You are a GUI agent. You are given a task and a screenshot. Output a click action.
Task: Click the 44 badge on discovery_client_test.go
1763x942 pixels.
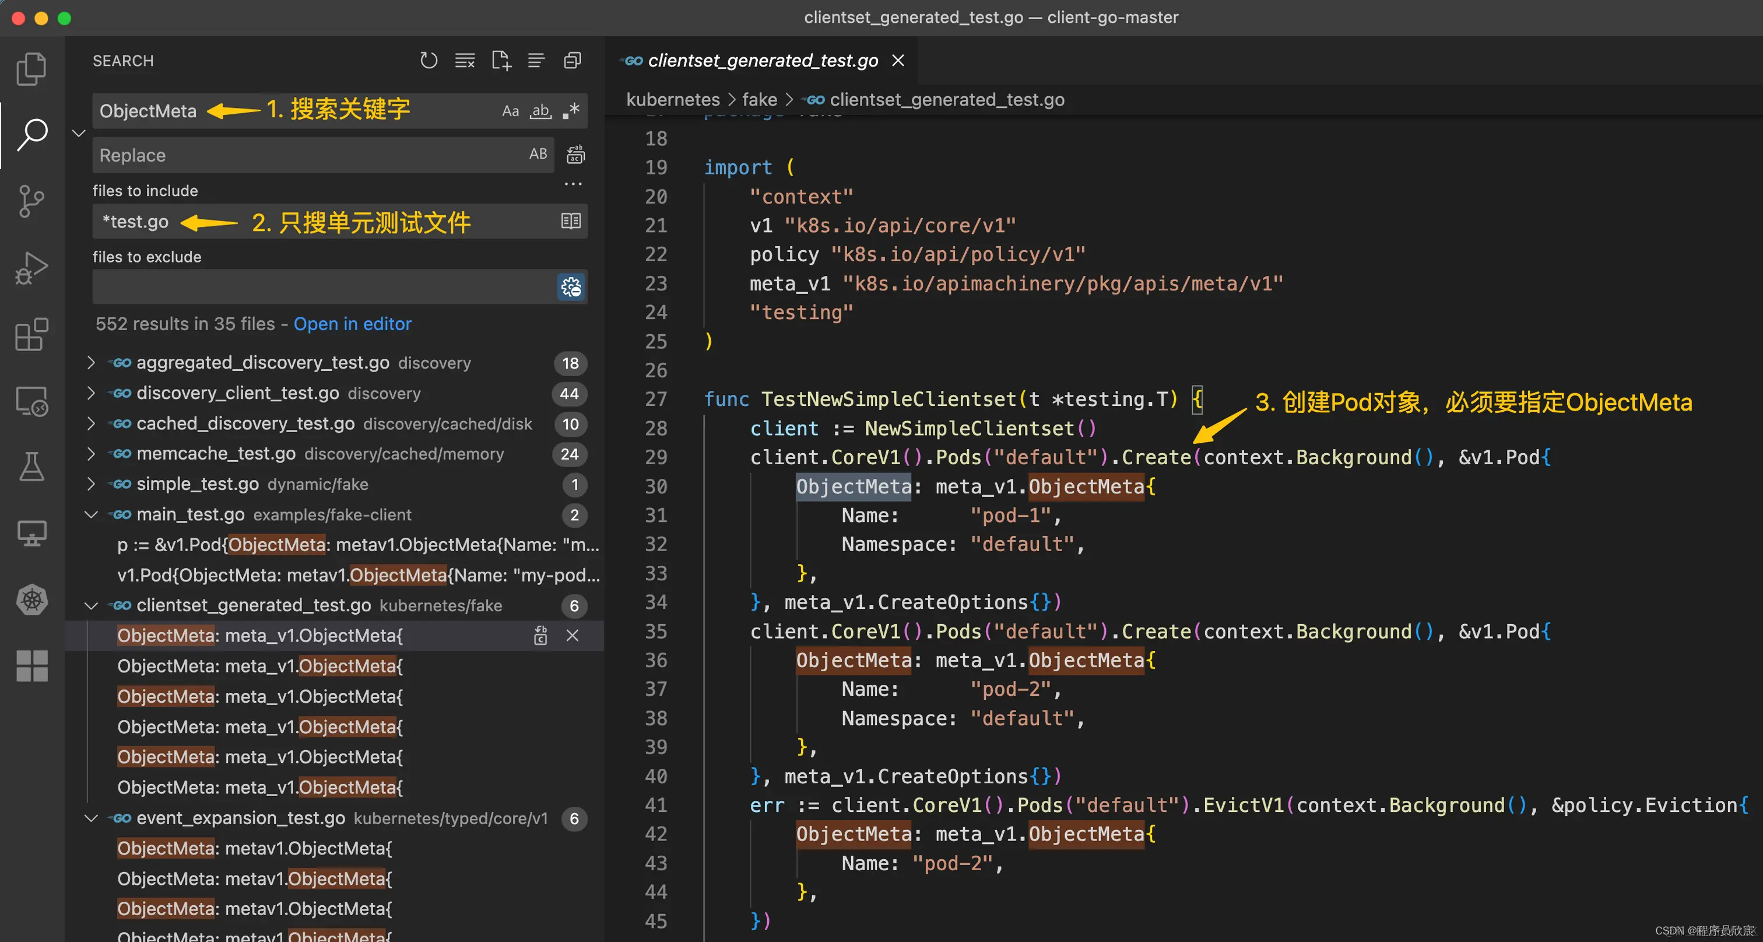coord(570,394)
